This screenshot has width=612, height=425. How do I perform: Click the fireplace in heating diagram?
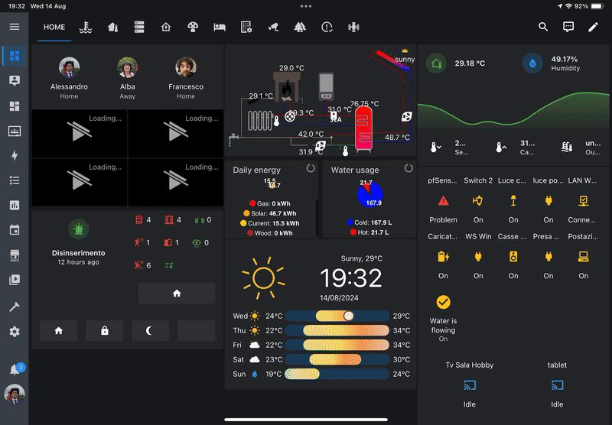pos(287,87)
